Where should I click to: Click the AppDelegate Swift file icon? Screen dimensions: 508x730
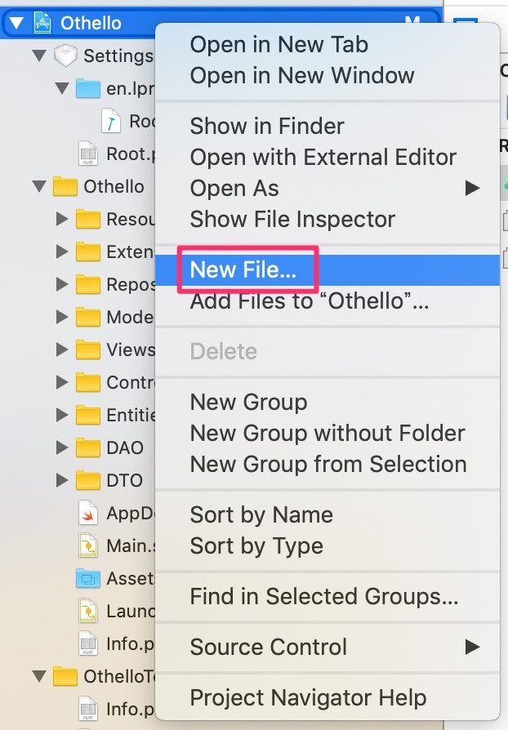tap(87, 513)
